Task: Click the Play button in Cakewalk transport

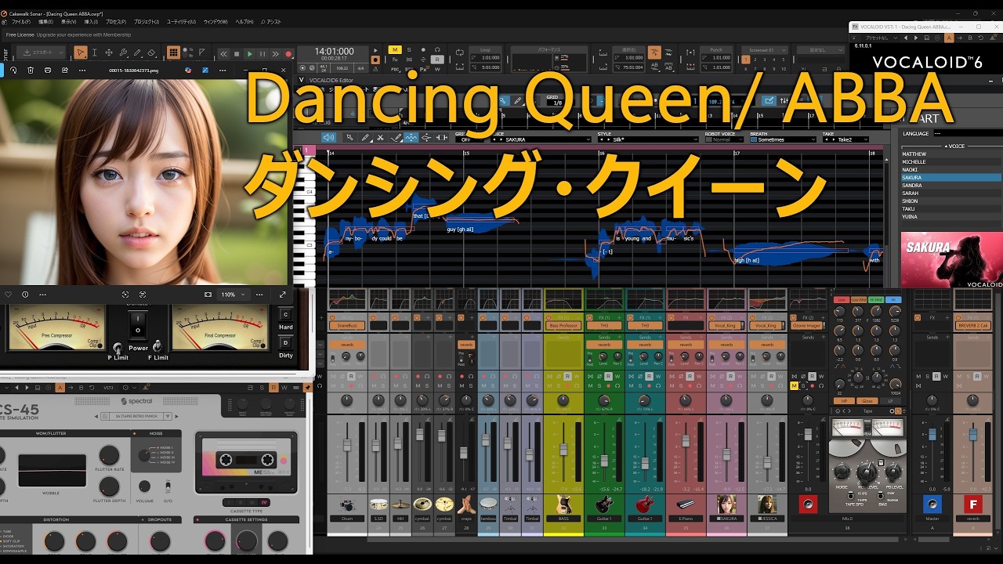Action: pos(250,54)
